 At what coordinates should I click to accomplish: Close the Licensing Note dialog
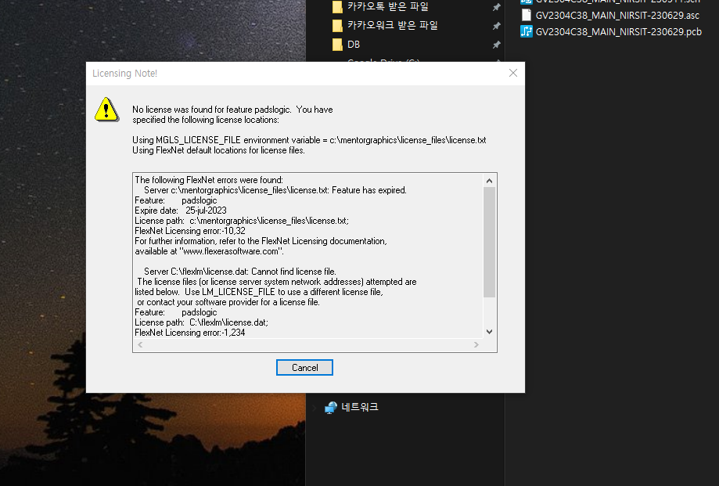512,73
